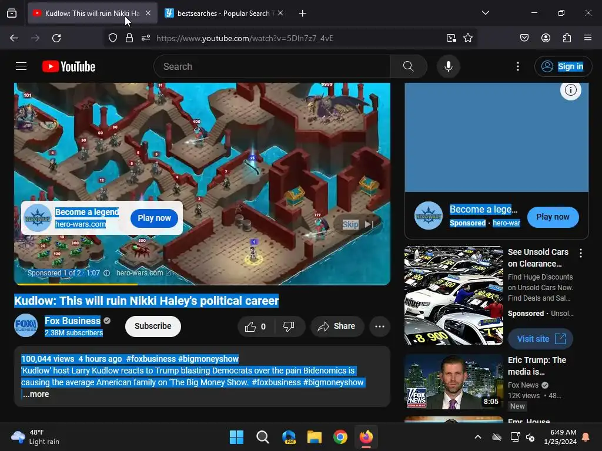The height and width of the screenshot is (451, 602).
Task: Show hidden system tray icons
Action: coord(478,437)
